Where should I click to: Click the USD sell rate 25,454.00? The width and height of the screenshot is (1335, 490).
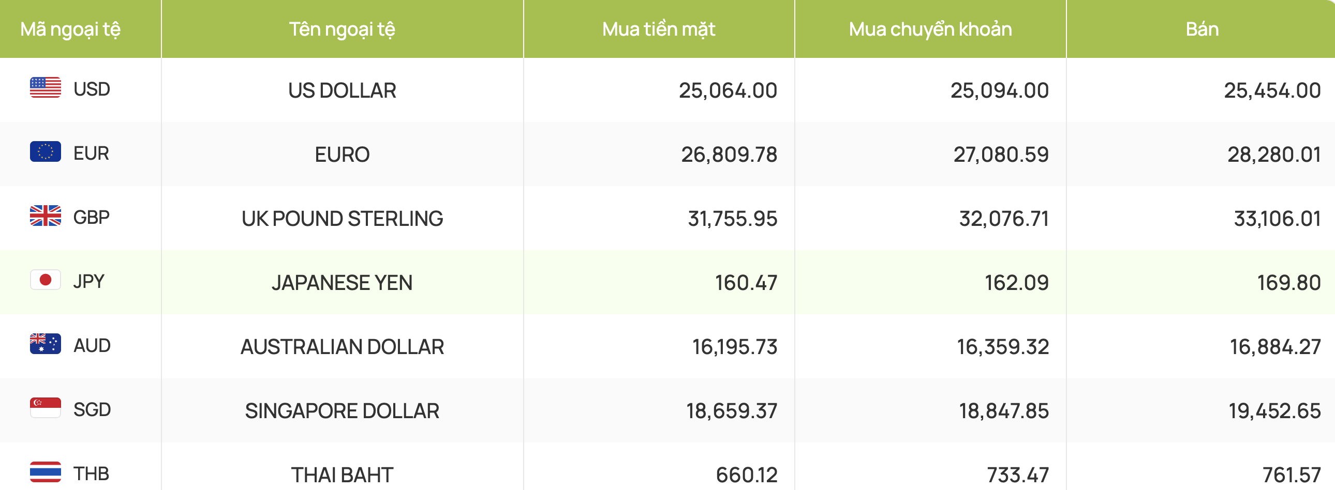click(x=1272, y=90)
